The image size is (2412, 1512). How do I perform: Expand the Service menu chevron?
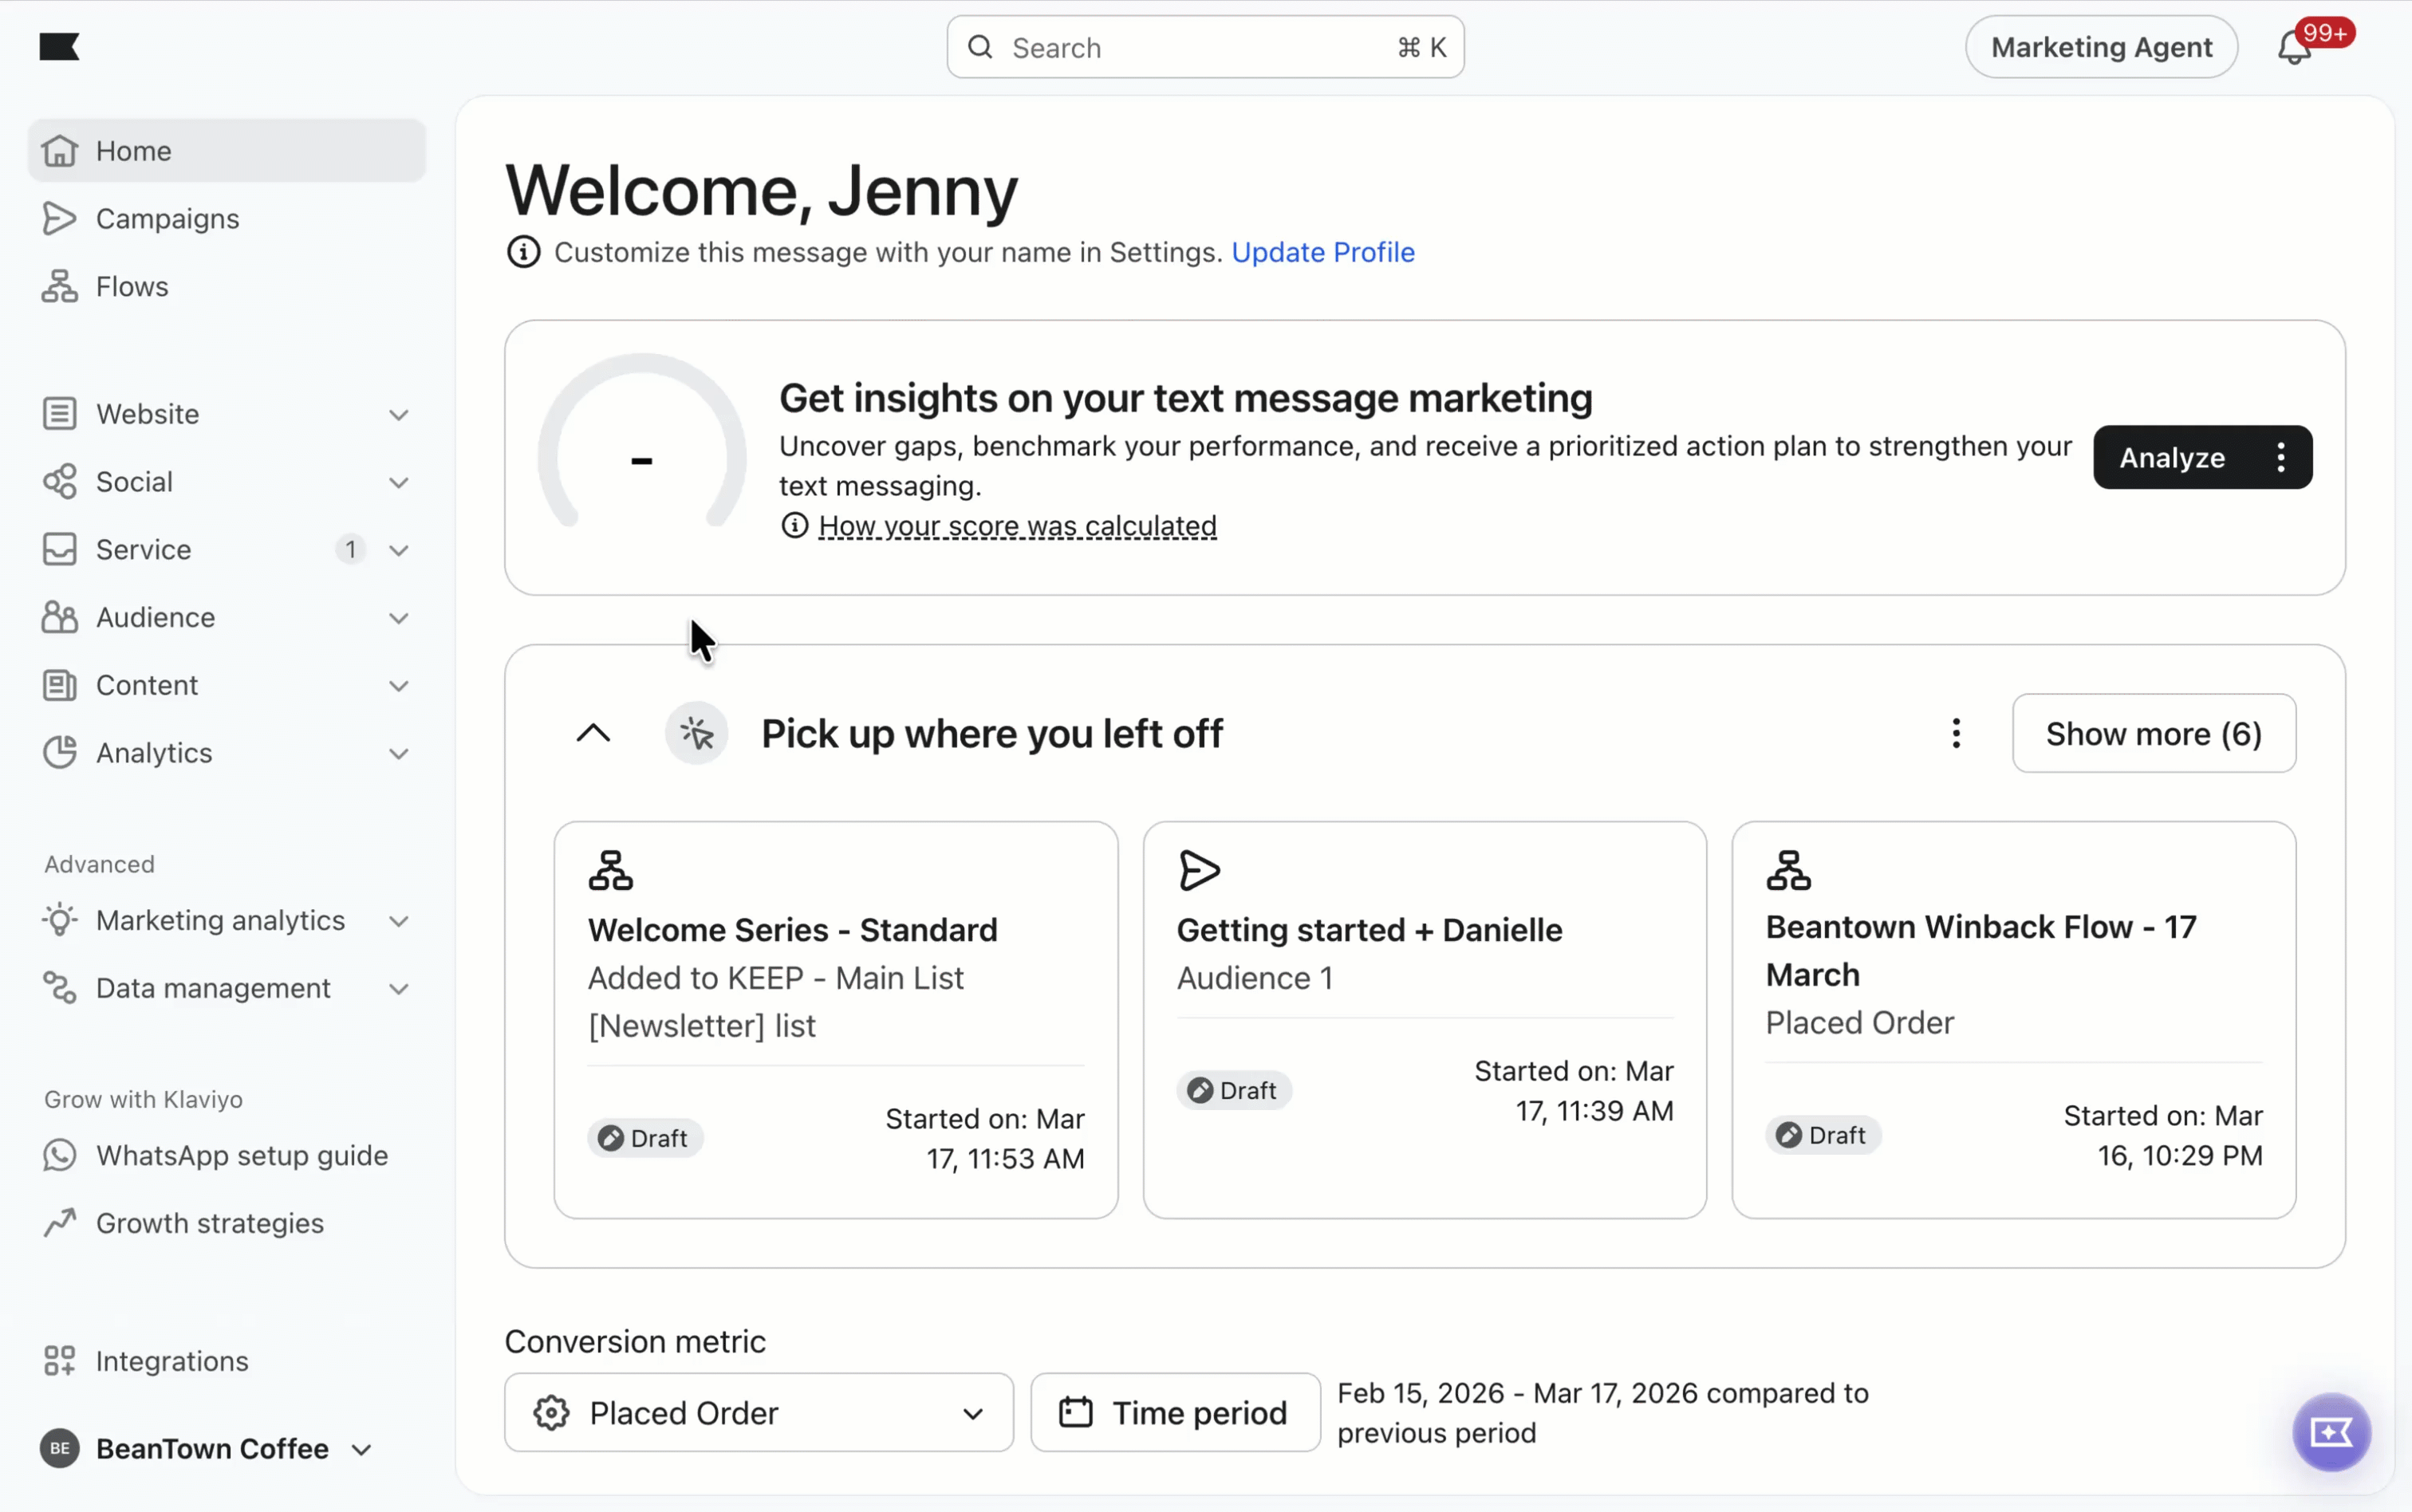pos(399,550)
